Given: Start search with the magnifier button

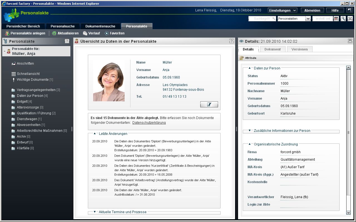Looking at the screenshot, I should [x=343, y=19].
